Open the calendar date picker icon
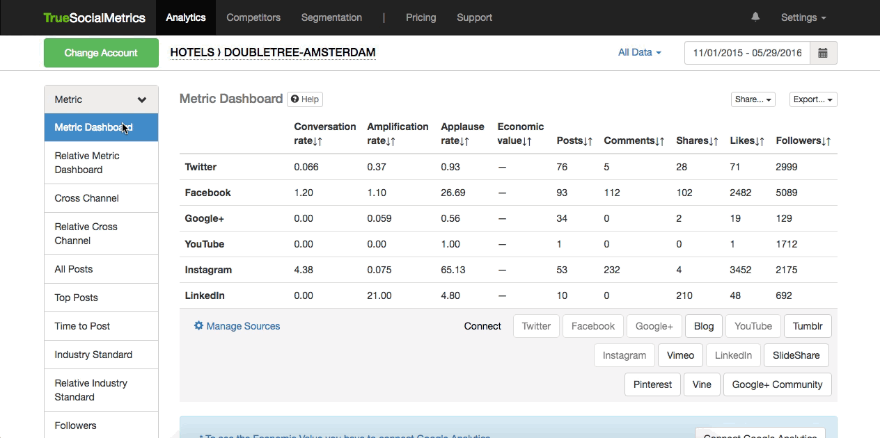The width and height of the screenshot is (880, 438). [x=823, y=53]
